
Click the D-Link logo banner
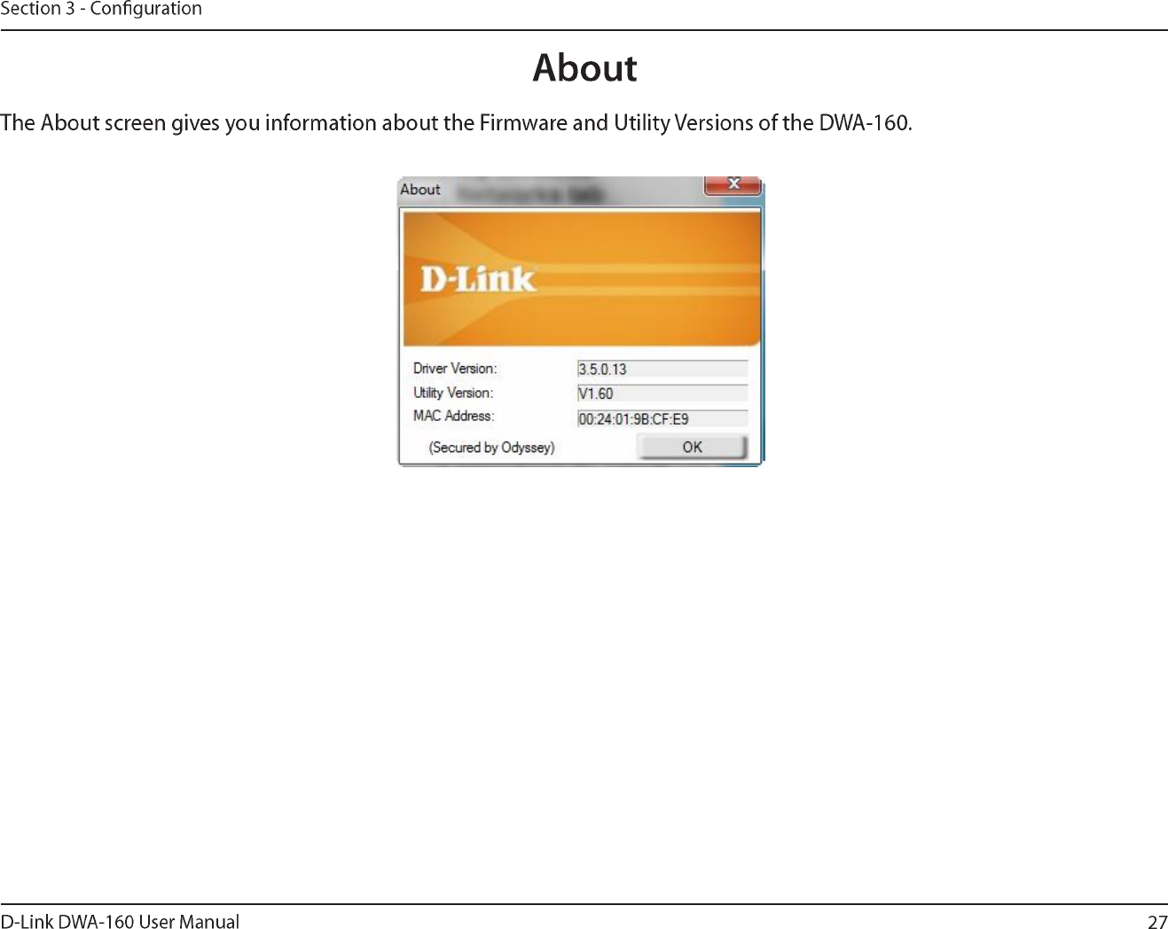coord(582,277)
